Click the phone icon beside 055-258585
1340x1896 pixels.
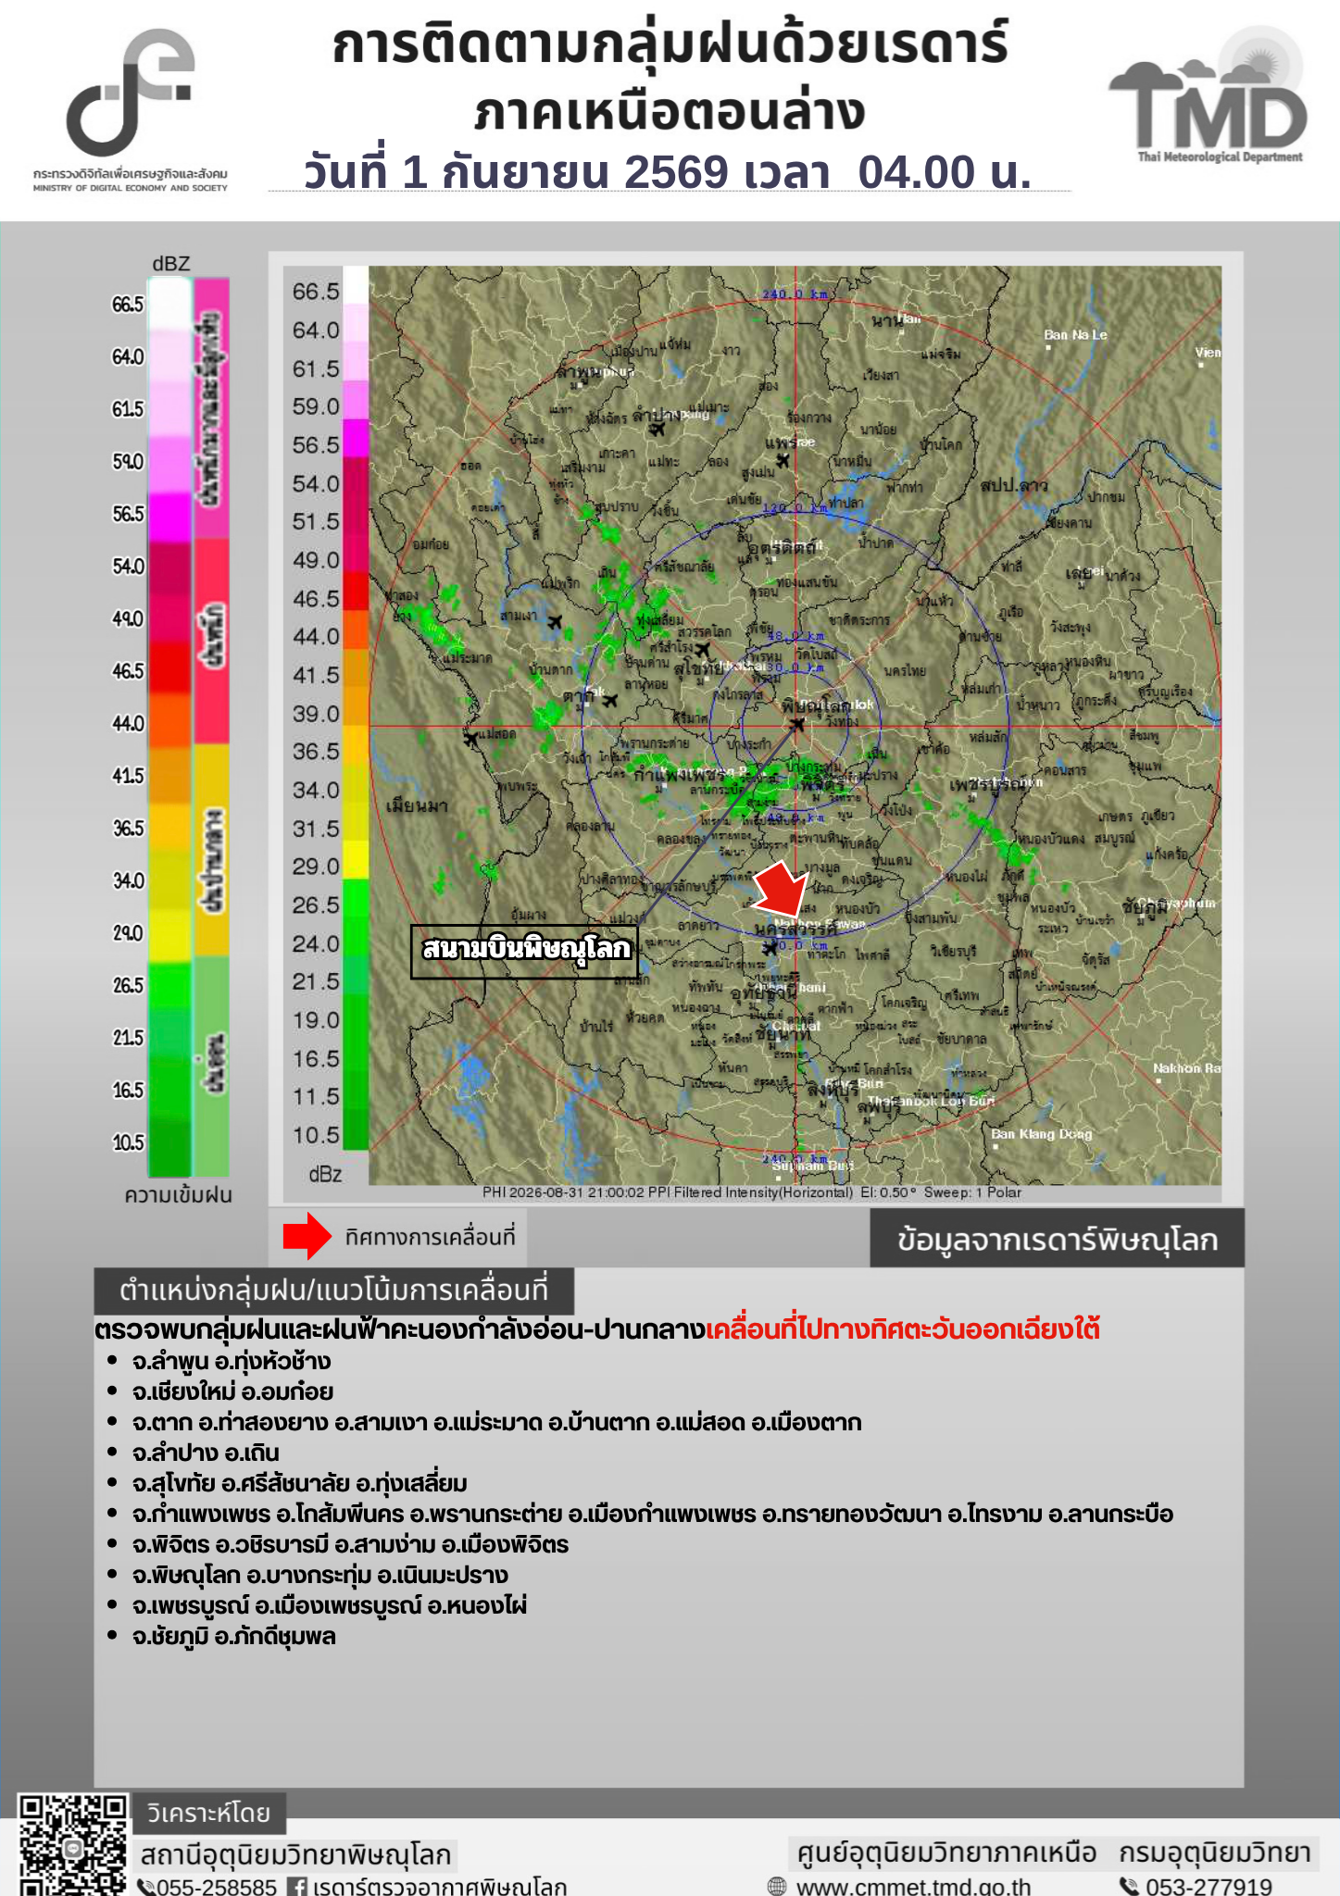click(x=146, y=1886)
